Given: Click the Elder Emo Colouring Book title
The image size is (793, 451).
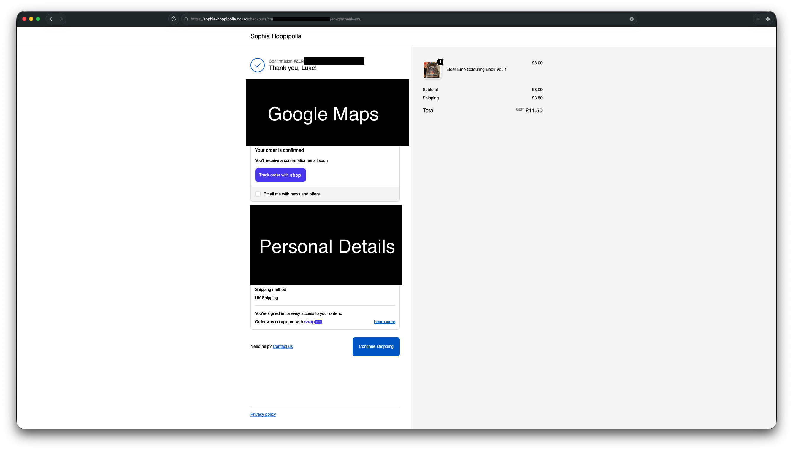Looking at the screenshot, I should click(476, 69).
